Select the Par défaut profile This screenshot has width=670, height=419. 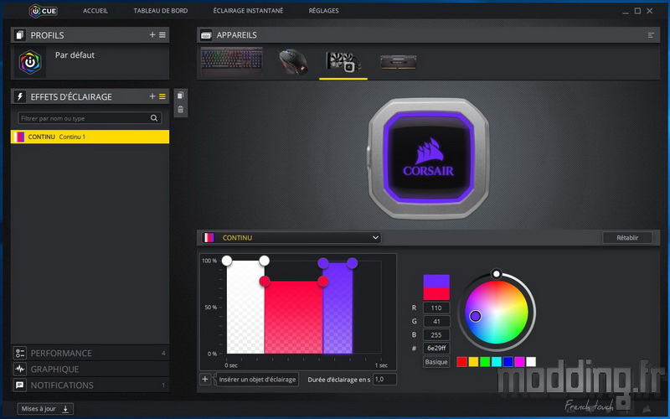pos(90,62)
